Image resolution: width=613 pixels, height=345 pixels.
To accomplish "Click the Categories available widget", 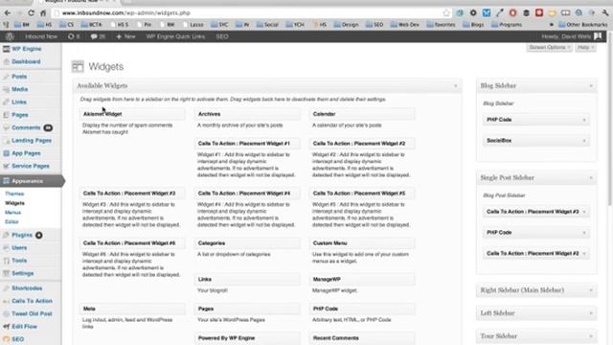I will pos(247,242).
